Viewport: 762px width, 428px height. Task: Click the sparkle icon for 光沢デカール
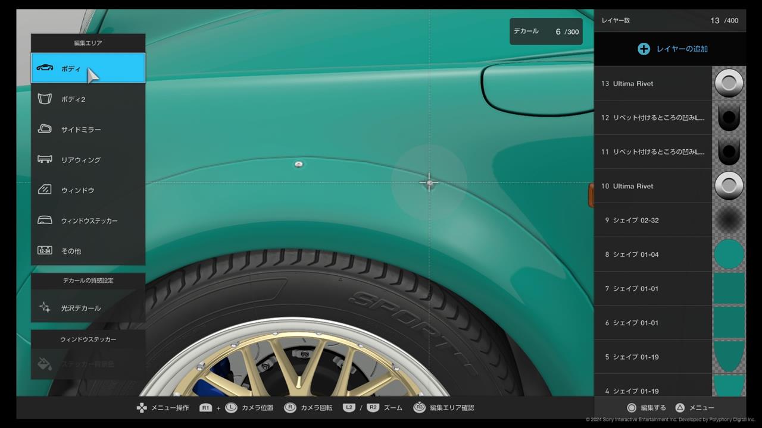click(45, 307)
